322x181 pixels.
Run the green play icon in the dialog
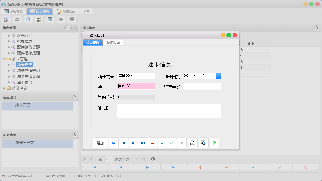(214, 143)
